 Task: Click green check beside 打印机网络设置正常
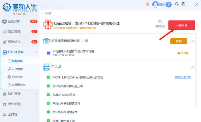click(x=48, y=112)
